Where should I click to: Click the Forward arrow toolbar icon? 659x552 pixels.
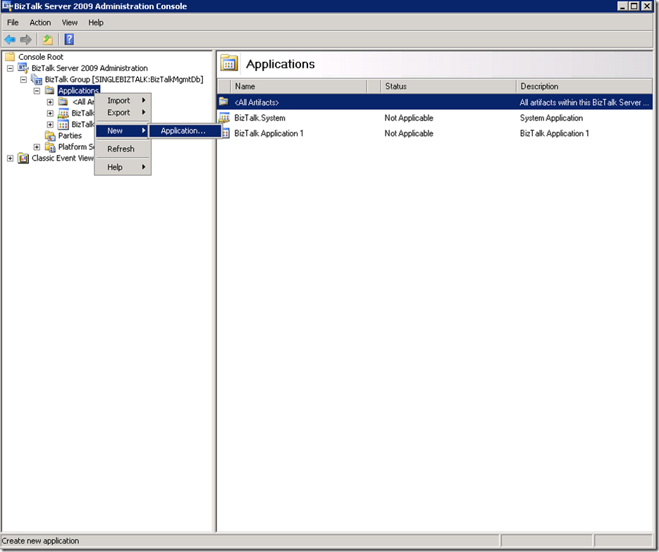(x=26, y=39)
